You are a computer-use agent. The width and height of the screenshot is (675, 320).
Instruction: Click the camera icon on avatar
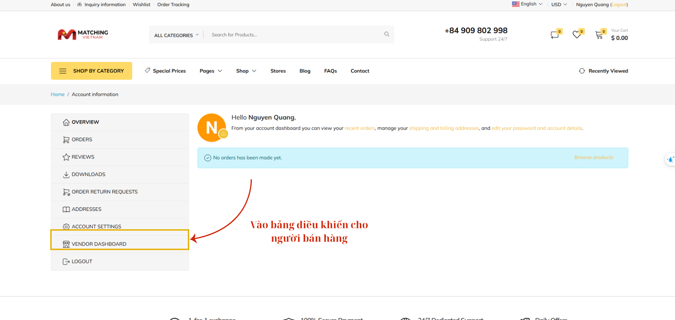223,134
